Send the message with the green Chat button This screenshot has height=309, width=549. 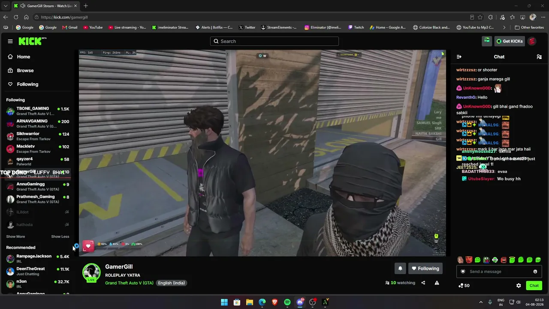534,285
